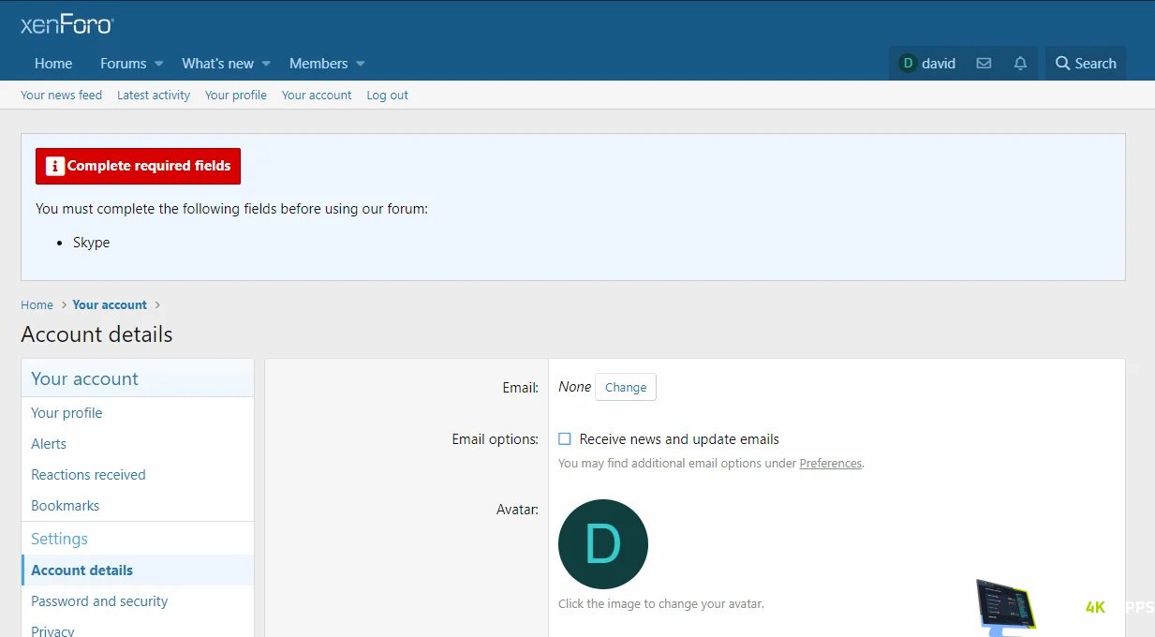Follow the Preferences link
The height and width of the screenshot is (637, 1155).
click(x=830, y=464)
